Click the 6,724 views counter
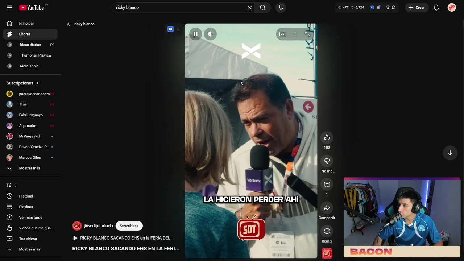The image size is (464, 261). (357, 7)
